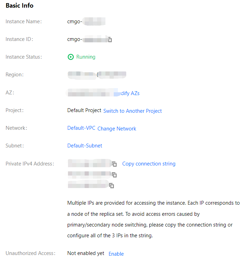Click the Running status text
249x264 pixels.
click(x=86, y=57)
